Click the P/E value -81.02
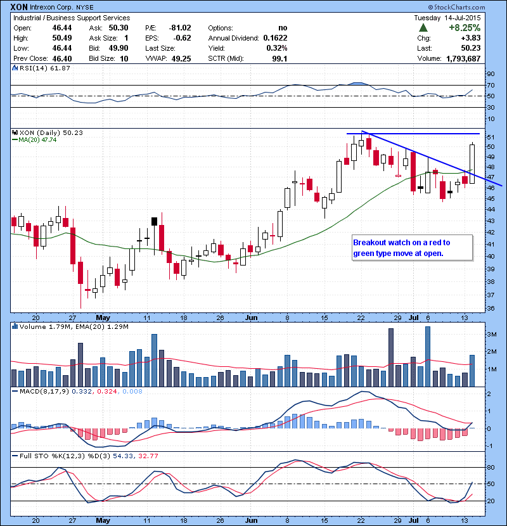The image size is (507, 526). [x=180, y=28]
